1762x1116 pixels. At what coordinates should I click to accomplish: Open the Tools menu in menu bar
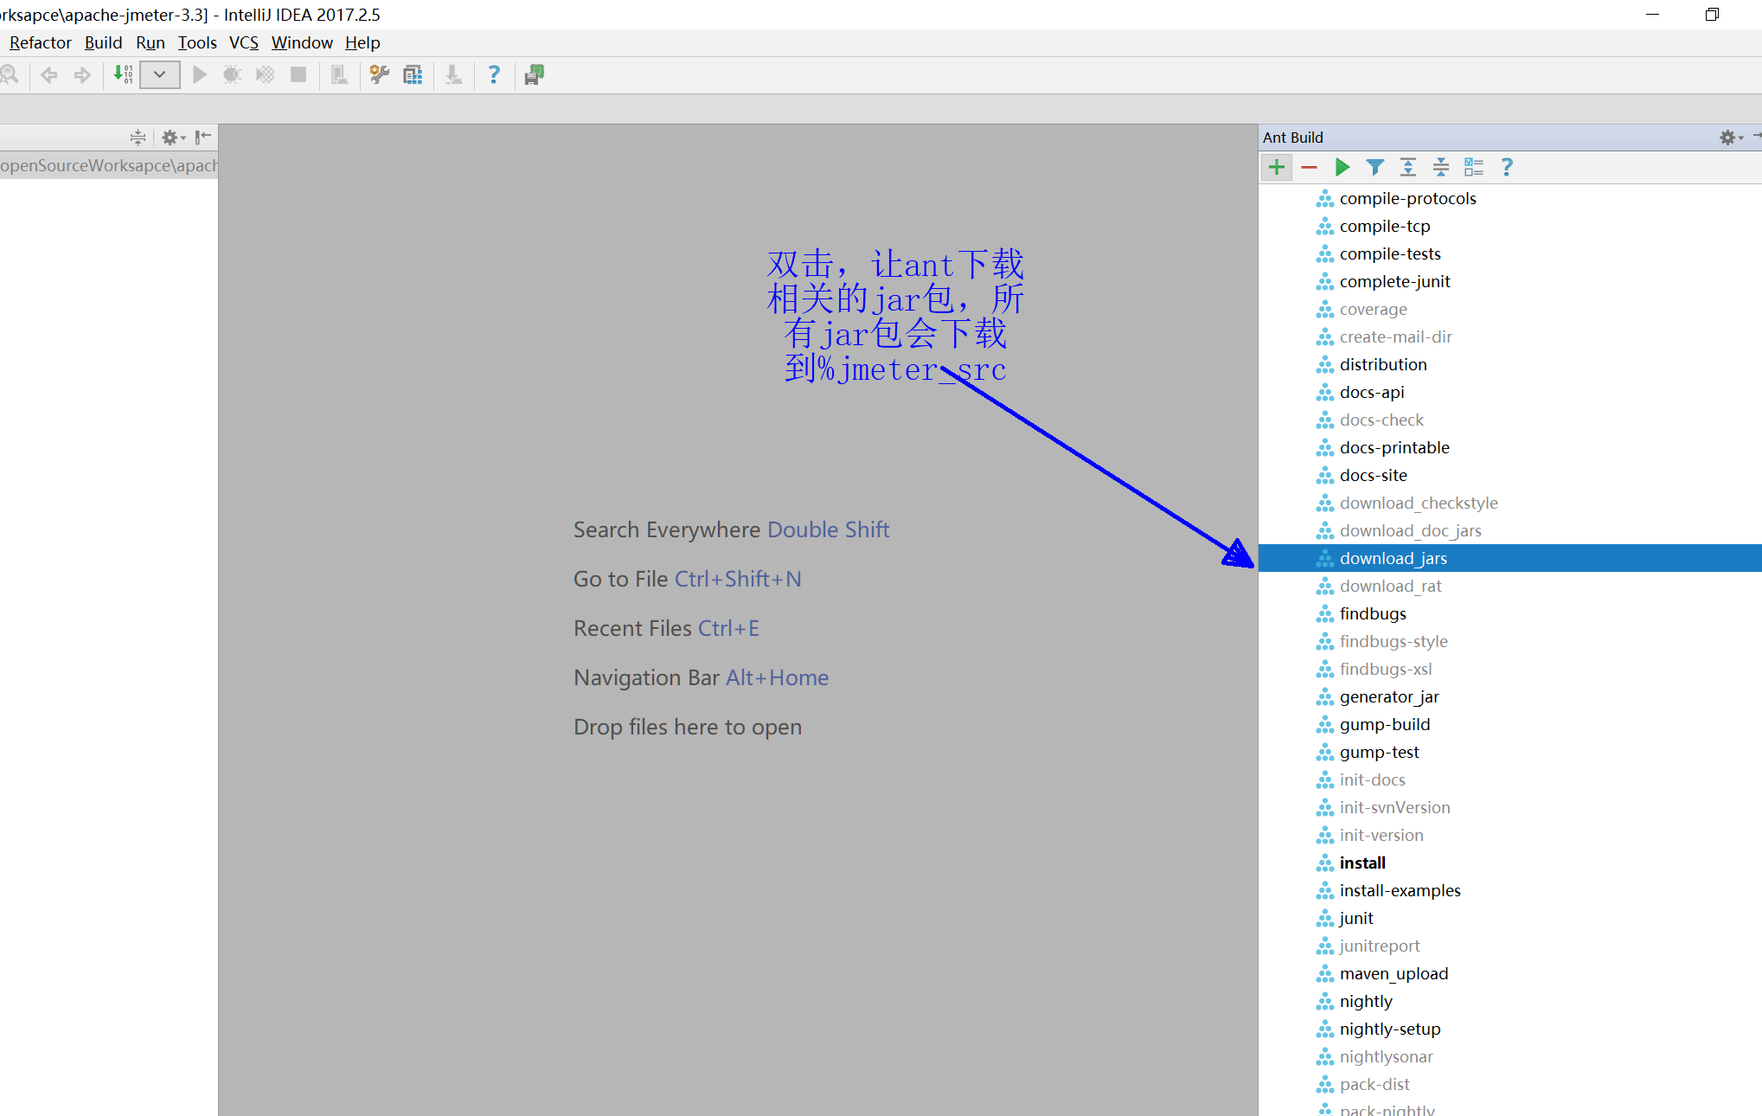pyautogui.click(x=196, y=42)
